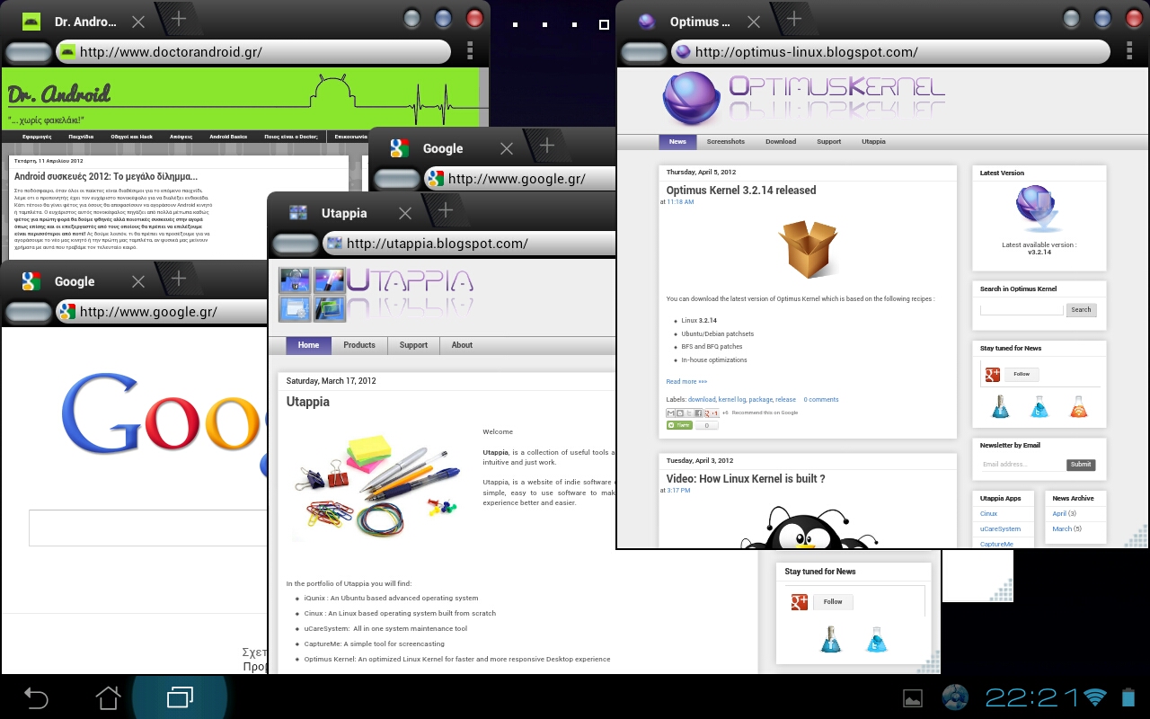Click the Utappia logo header

375,293
